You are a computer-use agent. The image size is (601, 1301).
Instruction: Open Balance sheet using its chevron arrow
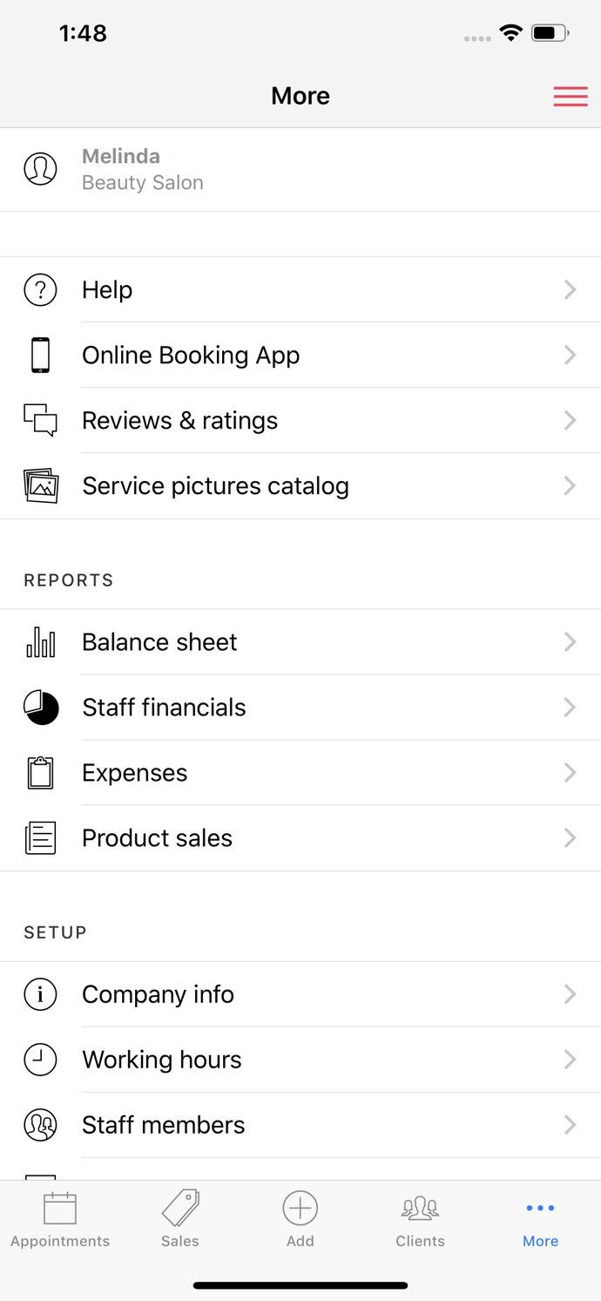(x=570, y=642)
